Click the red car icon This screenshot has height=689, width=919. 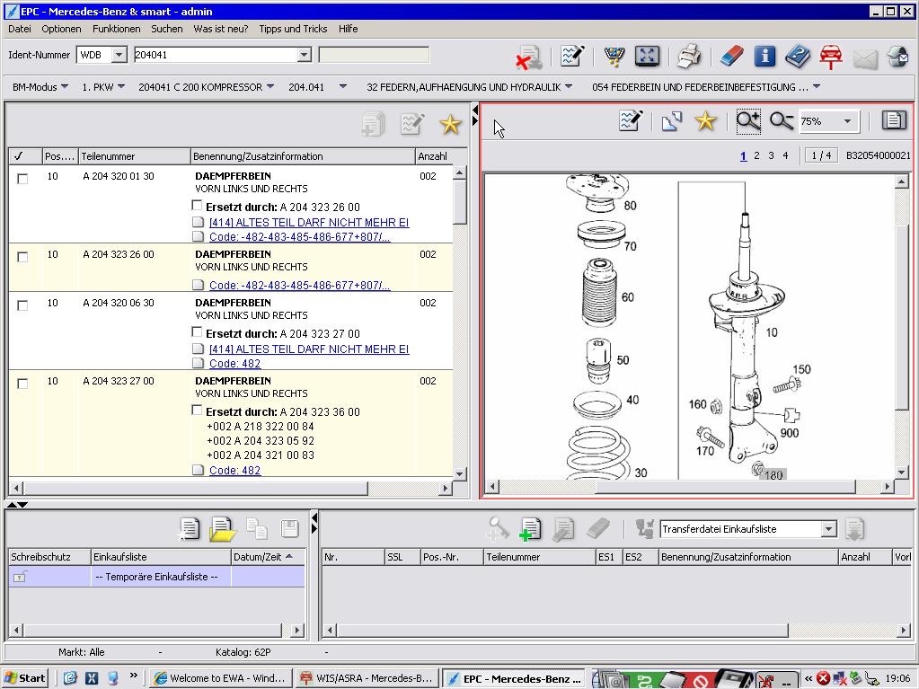pyautogui.click(x=830, y=57)
